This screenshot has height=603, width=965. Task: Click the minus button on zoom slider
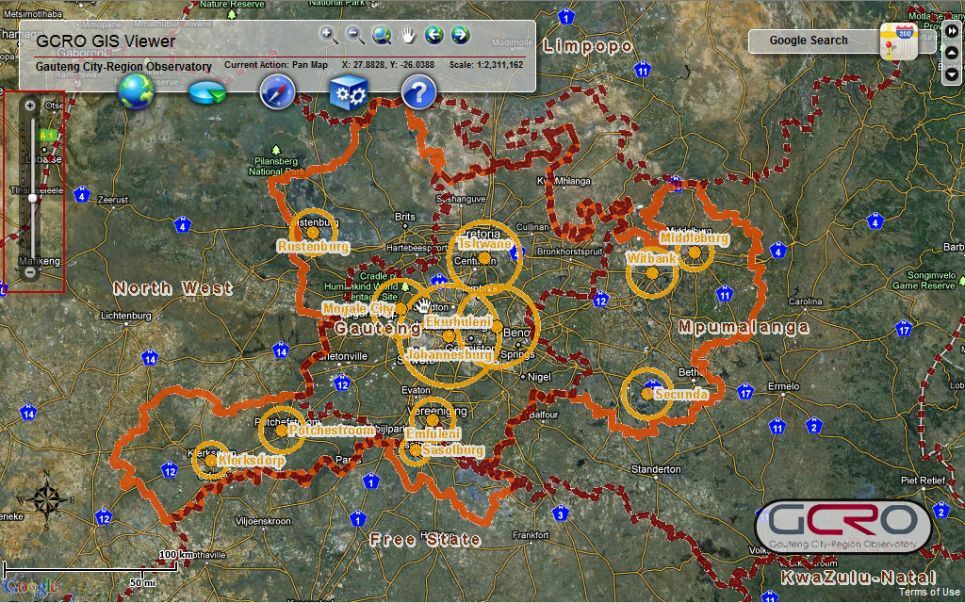coord(30,272)
